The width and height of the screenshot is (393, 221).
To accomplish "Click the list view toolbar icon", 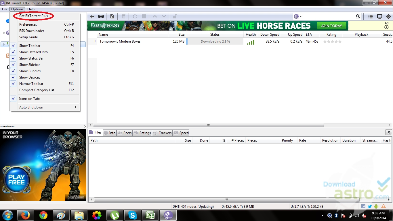I will (x=371, y=17).
